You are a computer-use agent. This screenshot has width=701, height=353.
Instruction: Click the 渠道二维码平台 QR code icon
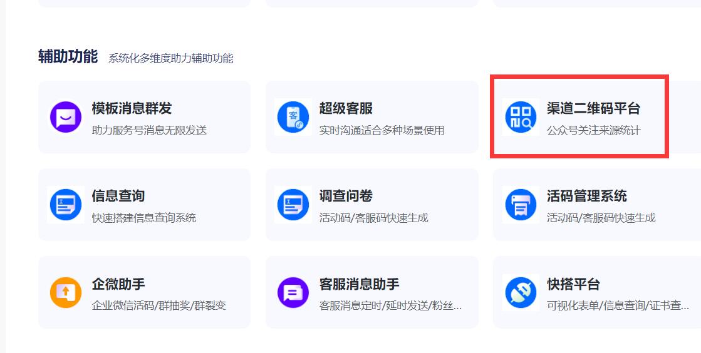(x=521, y=117)
